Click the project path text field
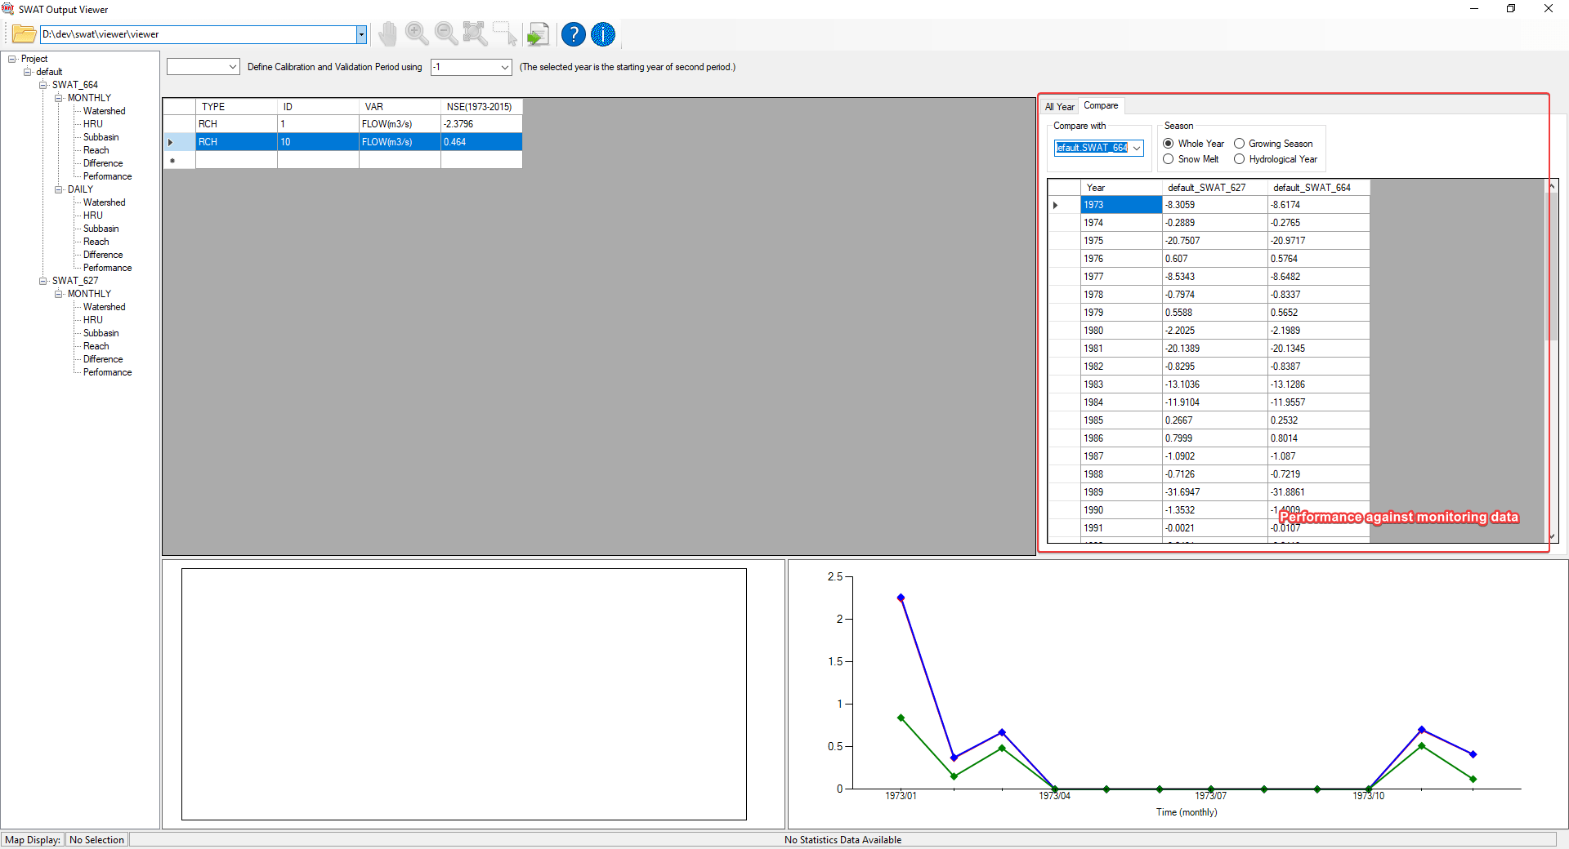This screenshot has height=849, width=1569. pyautogui.click(x=199, y=34)
